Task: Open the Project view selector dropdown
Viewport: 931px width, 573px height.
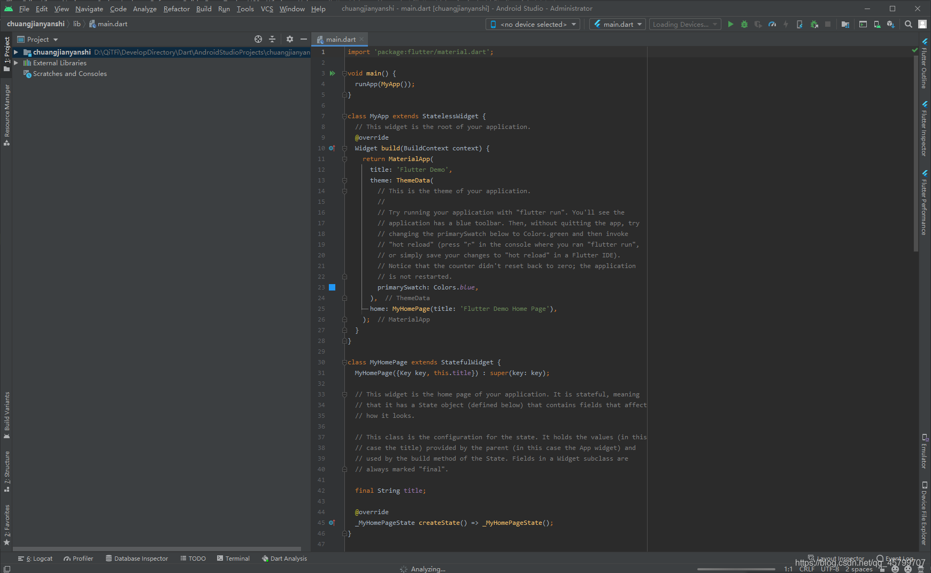Action: [x=37, y=39]
